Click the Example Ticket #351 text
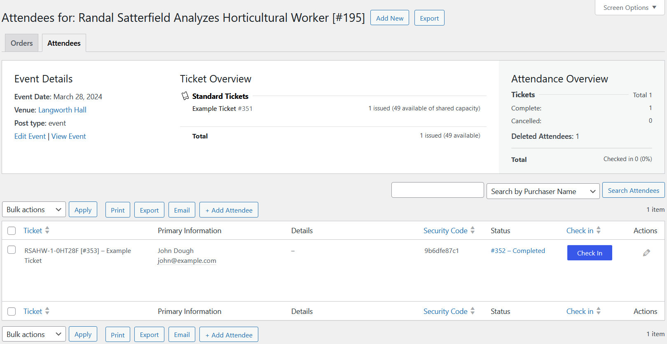Screen dimensions: 667x344 click(222, 108)
